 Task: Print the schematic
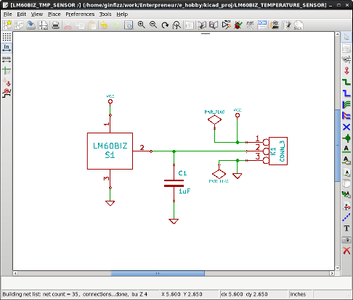coord(55,25)
